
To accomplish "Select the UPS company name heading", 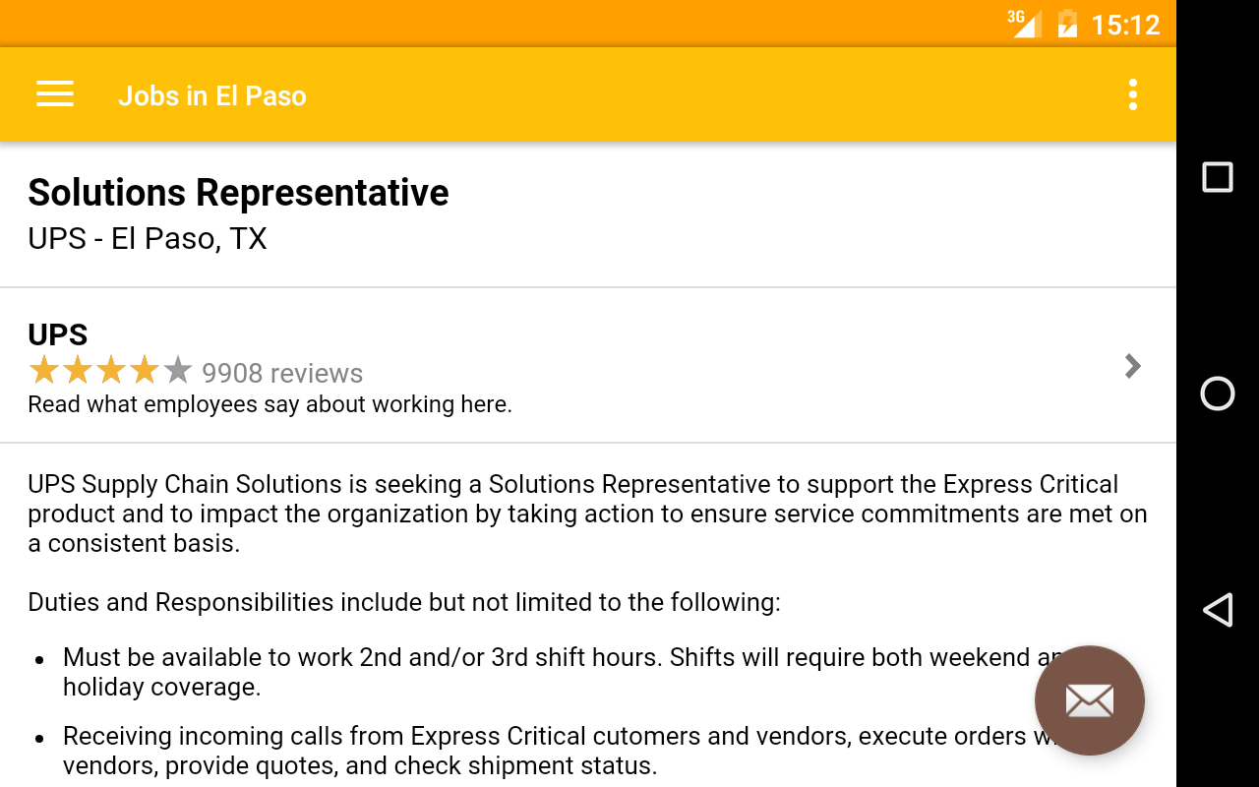I will point(58,334).
